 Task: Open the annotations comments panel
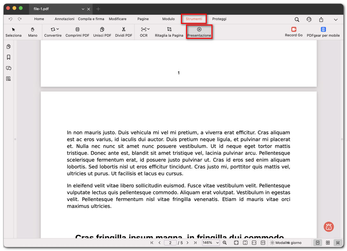9,68
